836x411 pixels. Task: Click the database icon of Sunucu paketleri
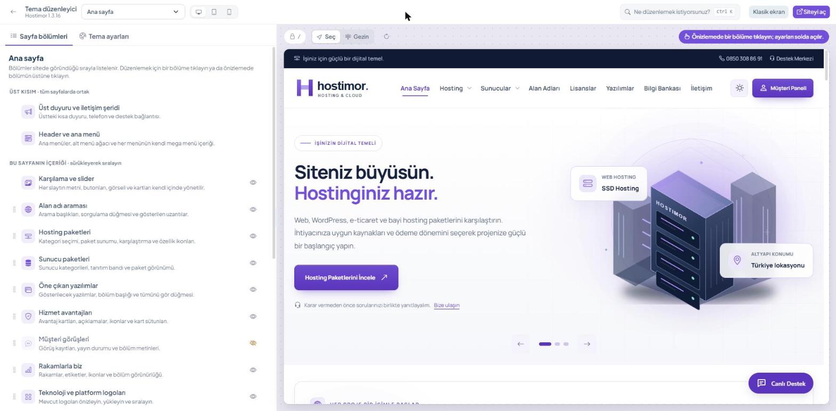pos(28,263)
